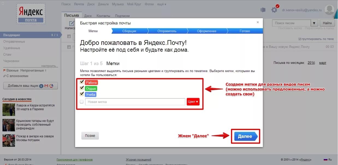Image resolution: width=338 pixels, height=165 pixels.
Task: Tick the select-all letters checkbox in toolbar
Action: click(69, 36)
